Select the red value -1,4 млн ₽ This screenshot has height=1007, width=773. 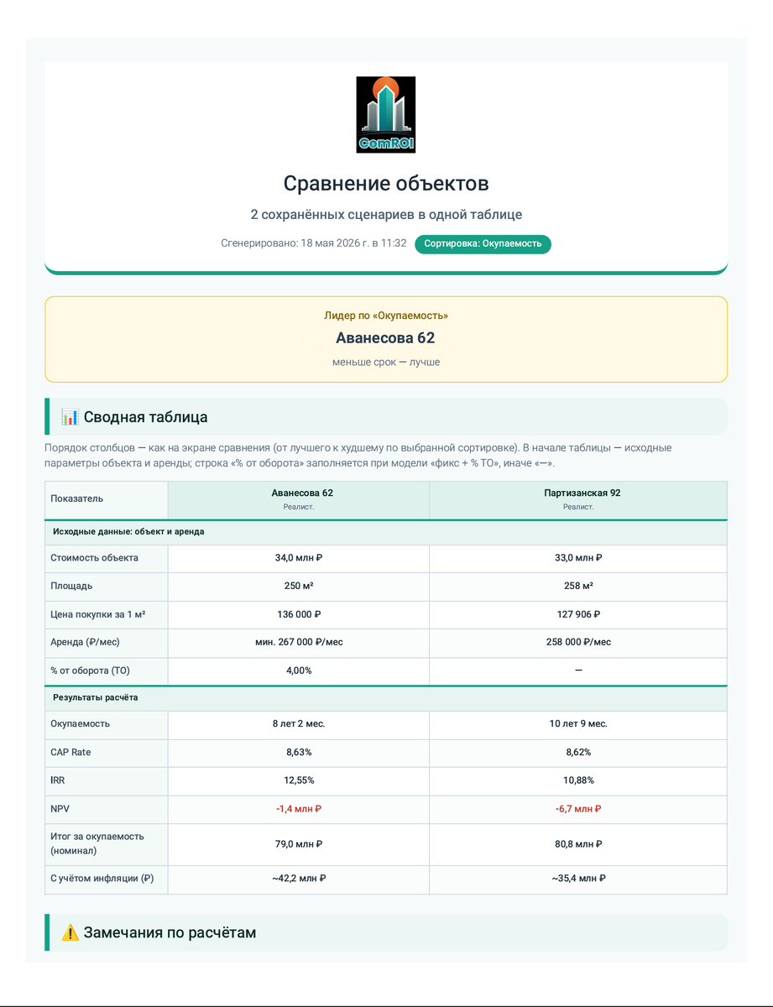click(299, 809)
